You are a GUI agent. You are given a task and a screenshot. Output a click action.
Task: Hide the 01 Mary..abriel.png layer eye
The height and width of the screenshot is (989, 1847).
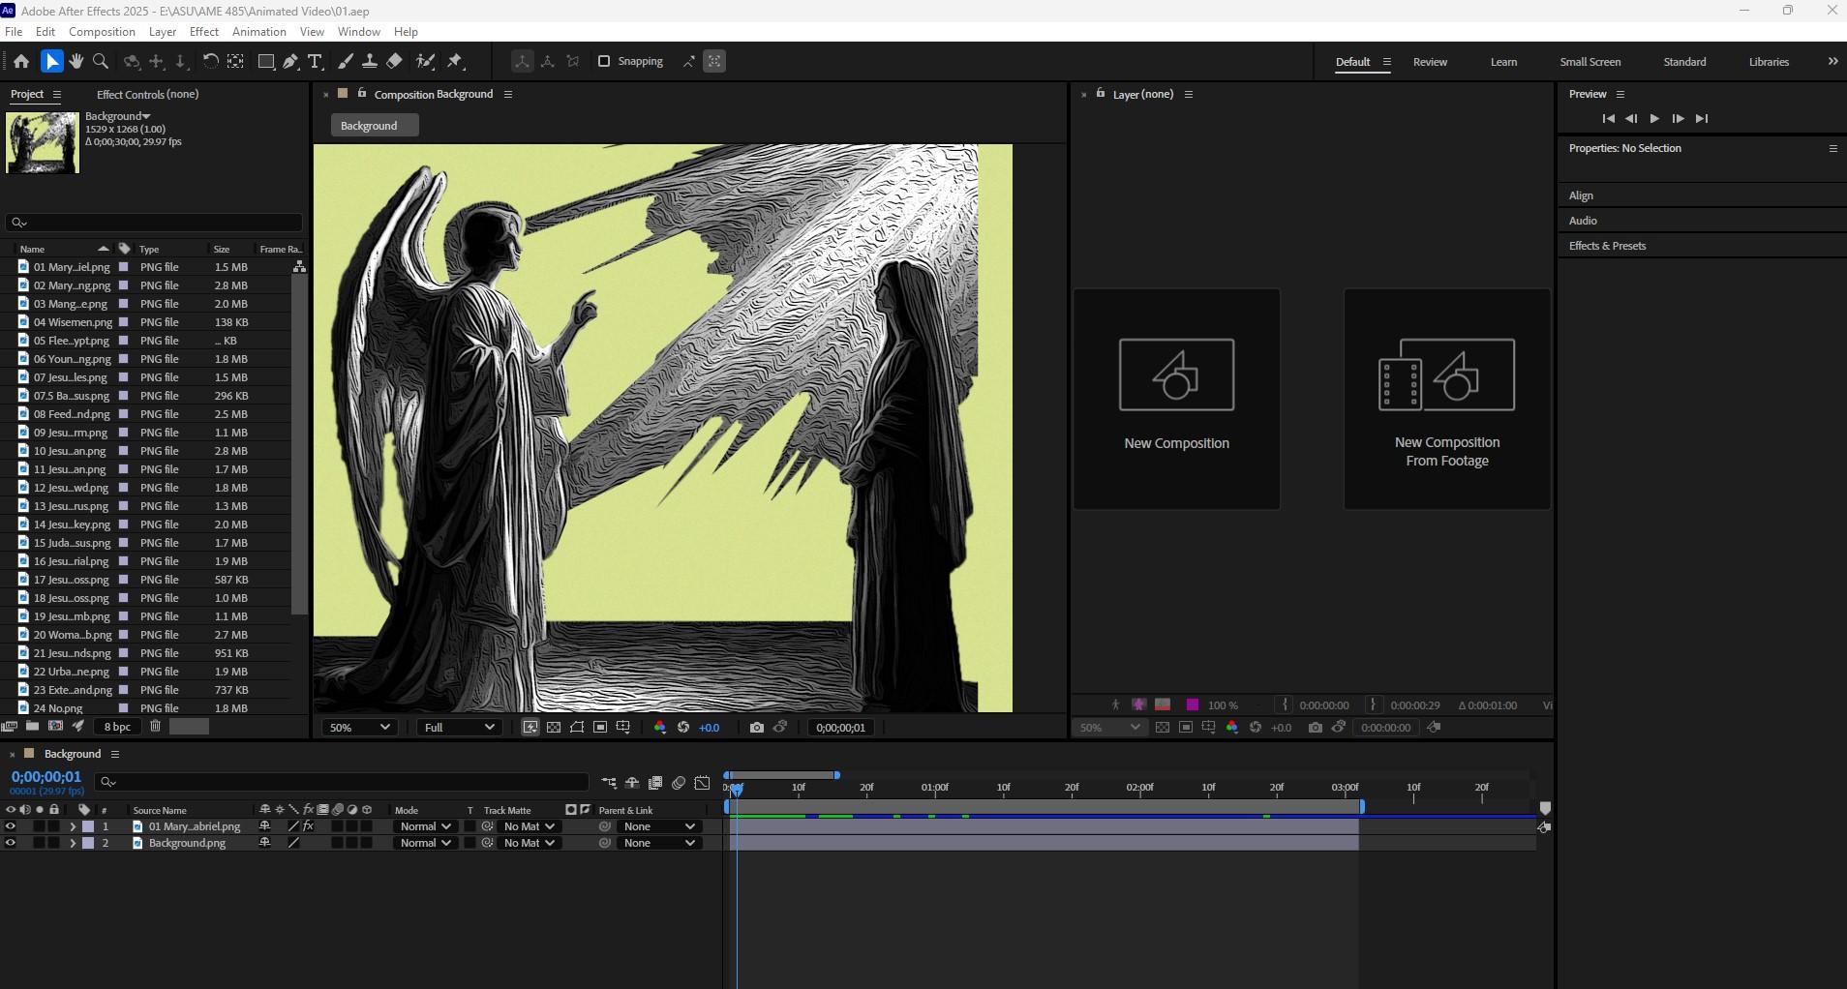pos(11,826)
